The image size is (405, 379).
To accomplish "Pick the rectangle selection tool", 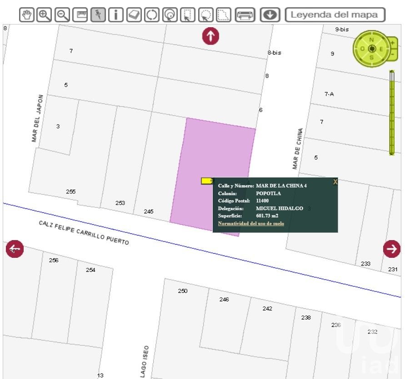I will click(x=187, y=15).
